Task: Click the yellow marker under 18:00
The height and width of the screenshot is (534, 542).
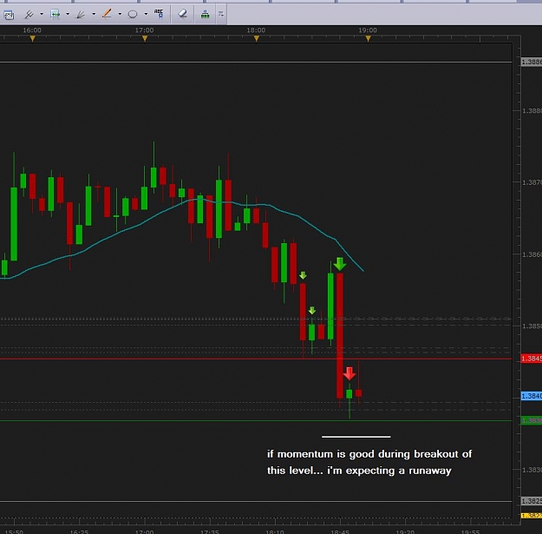Action: tap(257, 39)
